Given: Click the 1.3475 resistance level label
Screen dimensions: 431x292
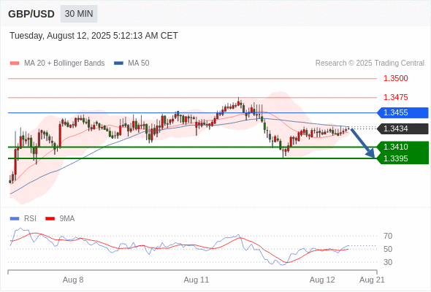Looking at the screenshot, I should click(395, 97).
